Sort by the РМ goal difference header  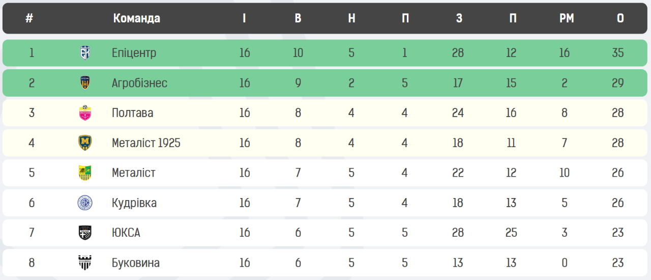(x=567, y=18)
